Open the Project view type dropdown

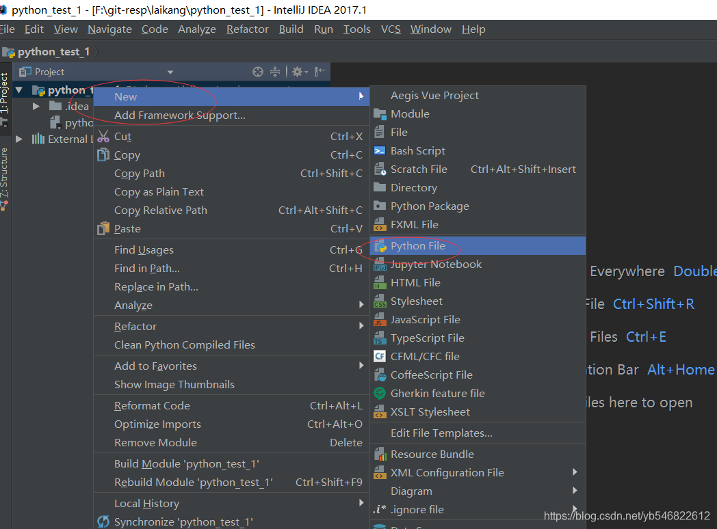click(x=170, y=72)
